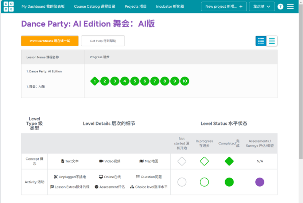Open the Projects 项目 menu item
The height and width of the screenshot is (203, 303).
[136, 7]
